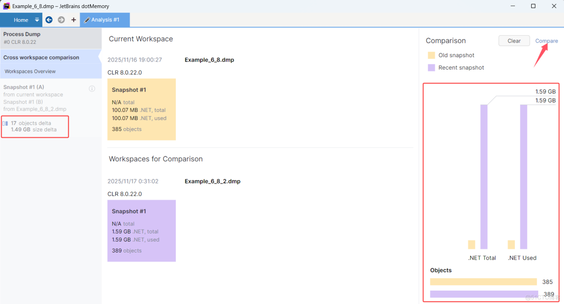Click the back navigation arrow icon
The height and width of the screenshot is (304, 564).
coord(49,20)
